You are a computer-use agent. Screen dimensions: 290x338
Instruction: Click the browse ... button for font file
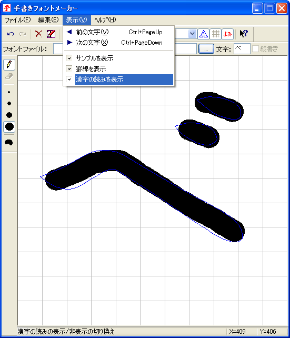pos(206,49)
